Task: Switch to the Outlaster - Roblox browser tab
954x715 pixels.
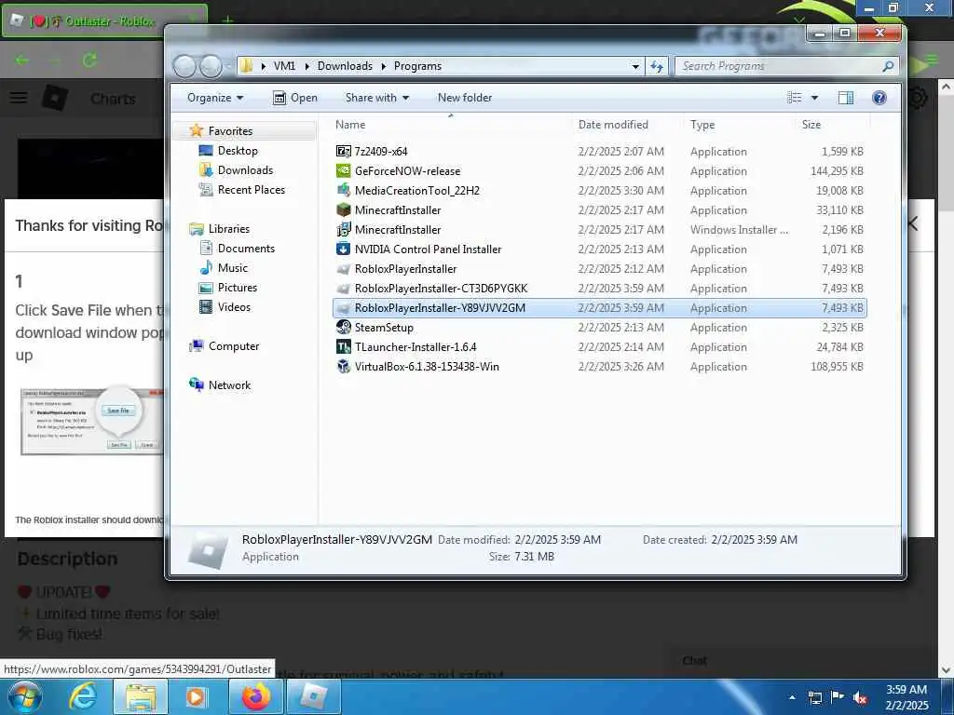Action: pos(104,21)
